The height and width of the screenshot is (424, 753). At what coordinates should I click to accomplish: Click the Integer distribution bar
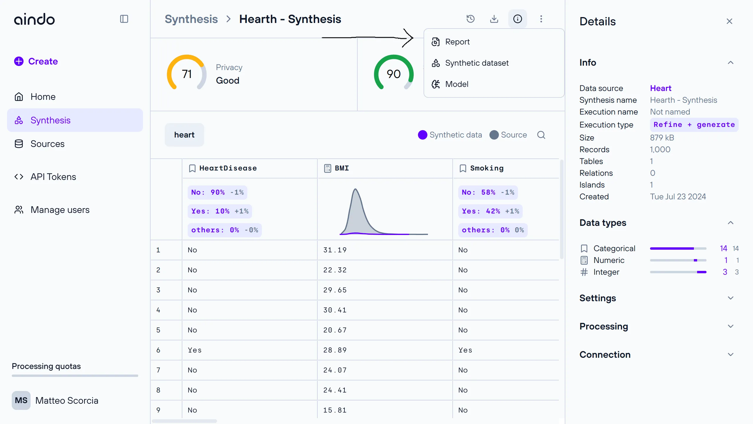678,272
